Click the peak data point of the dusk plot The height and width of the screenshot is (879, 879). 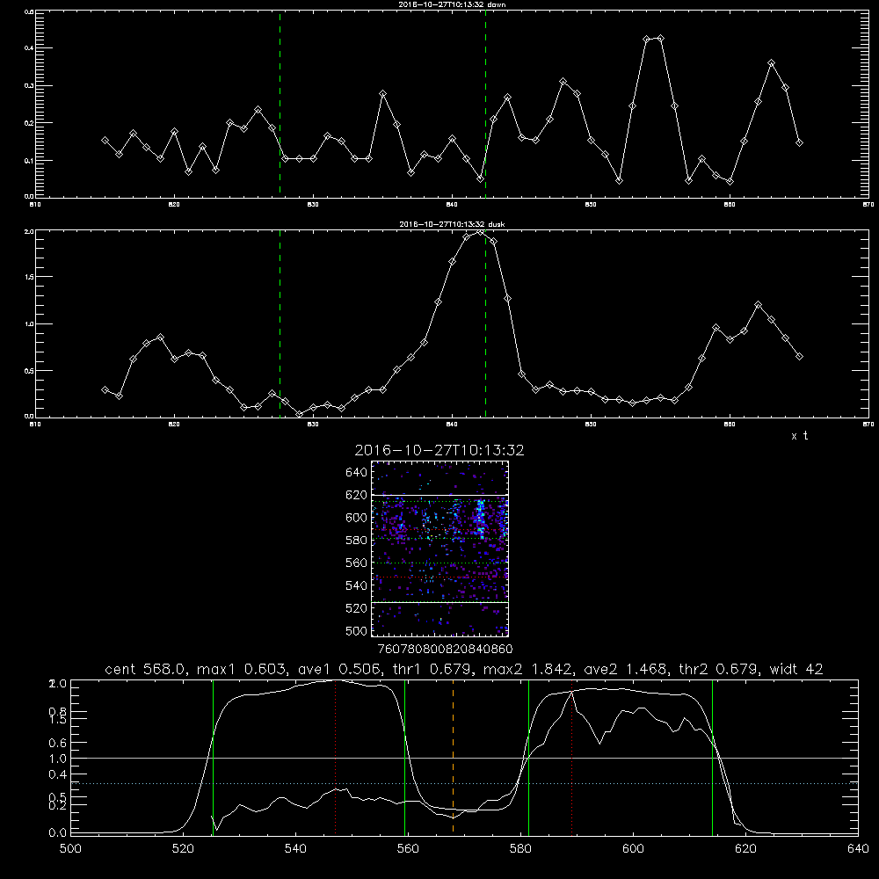point(480,233)
